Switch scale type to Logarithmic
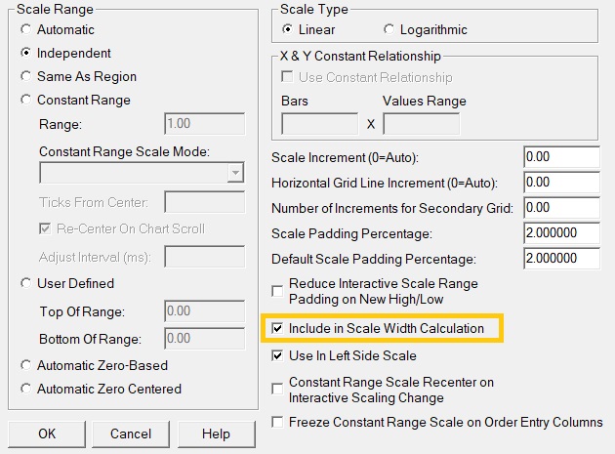Viewport: 615px width, 454px height. tap(390, 29)
